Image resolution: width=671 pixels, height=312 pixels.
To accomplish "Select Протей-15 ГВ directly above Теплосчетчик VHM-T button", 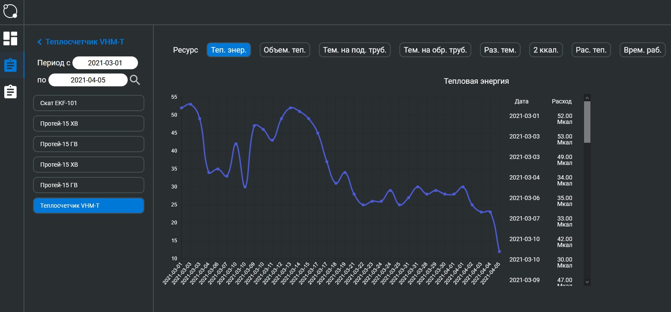I will click(x=89, y=185).
